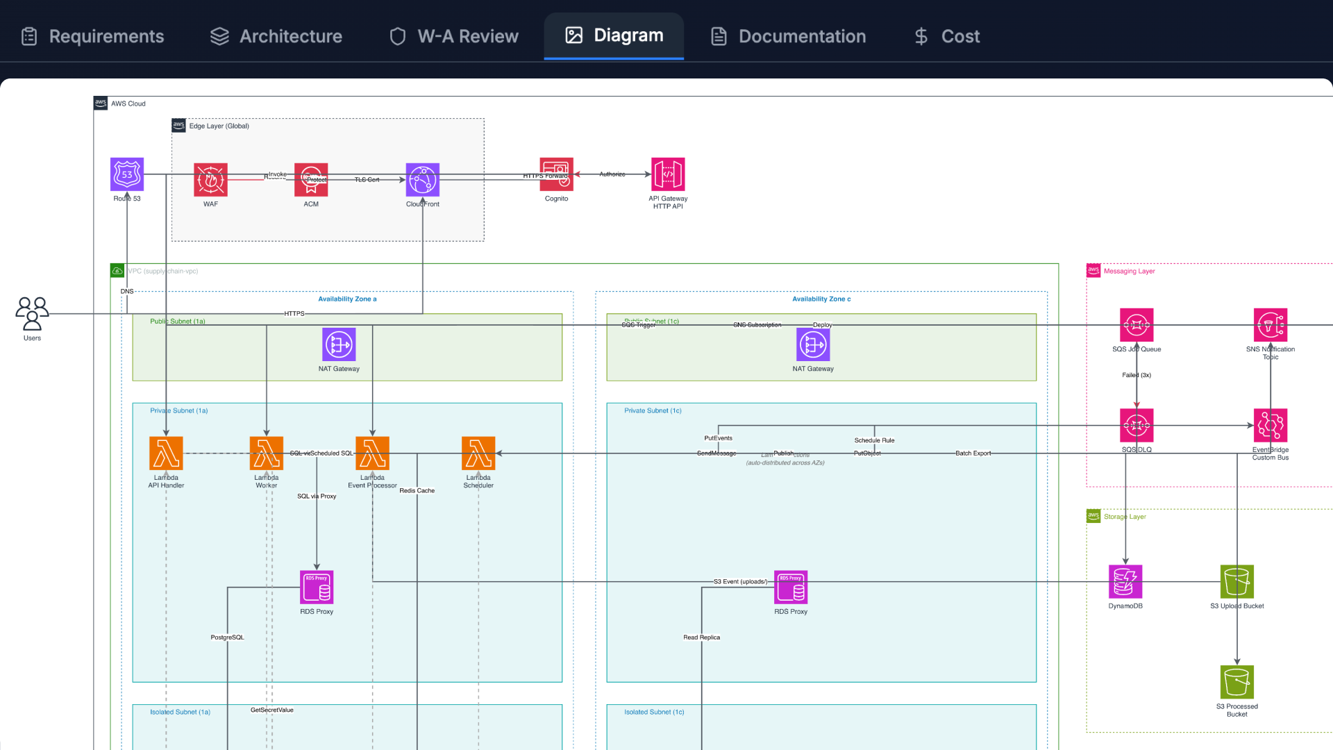
Task: Click the ACM certificate icon
Action: [311, 180]
